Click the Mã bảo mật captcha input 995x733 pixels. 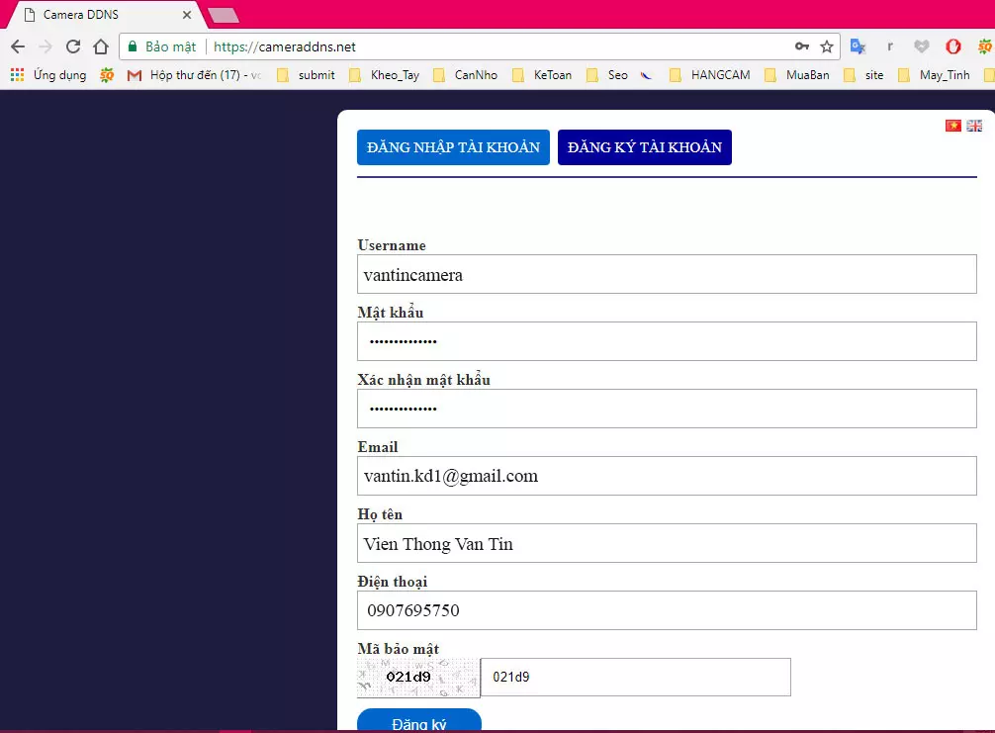click(635, 678)
